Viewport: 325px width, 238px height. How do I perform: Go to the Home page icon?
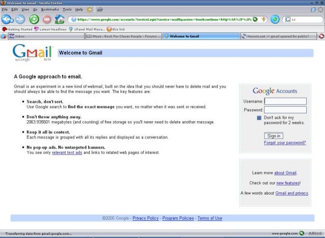pyautogui.click(x=60, y=19)
